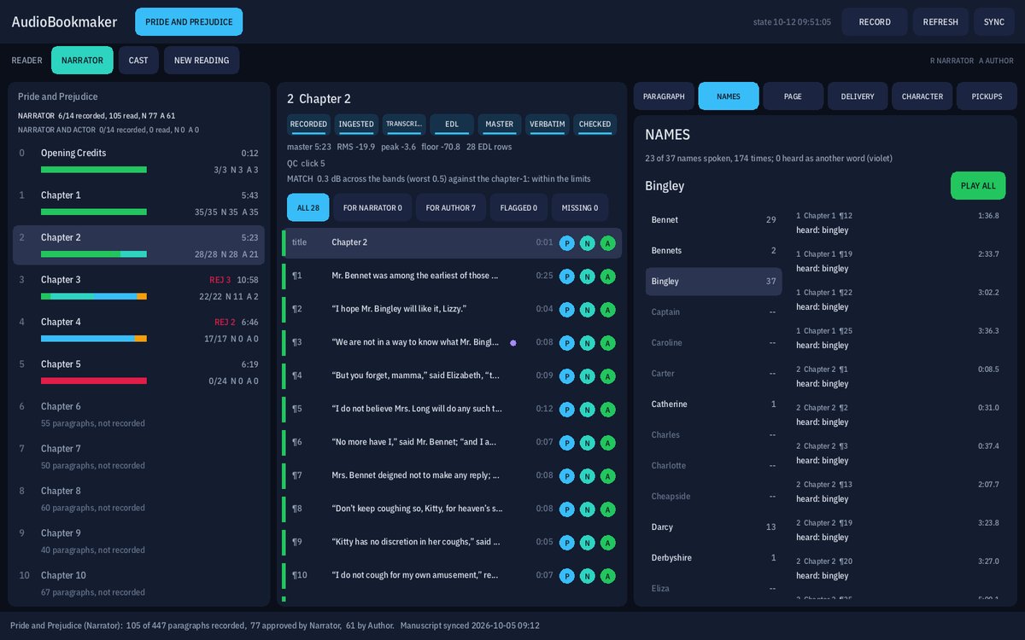
Task: Switch reader mode to CAST
Action: (x=138, y=61)
